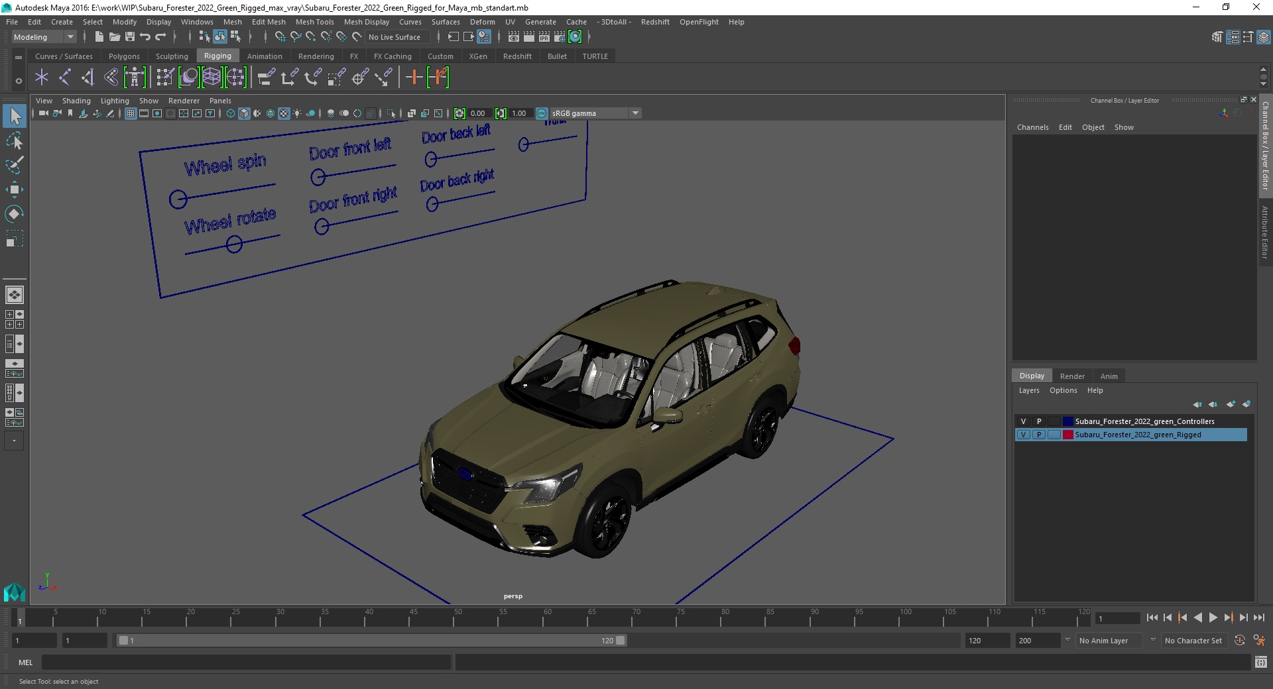Click the Parent Constraint shelf icon
Image resolution: width=1273 pixels, height=689 pixels.
click(x=266, y=78)
